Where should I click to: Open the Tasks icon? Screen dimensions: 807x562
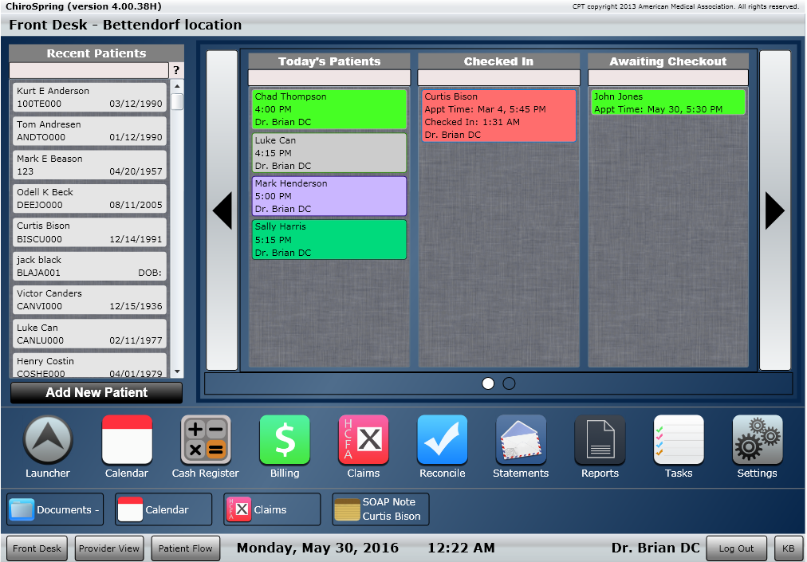[679, 439]
